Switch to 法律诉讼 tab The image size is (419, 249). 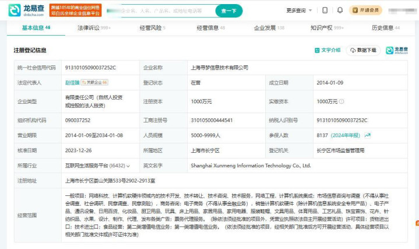click(94, 27)
